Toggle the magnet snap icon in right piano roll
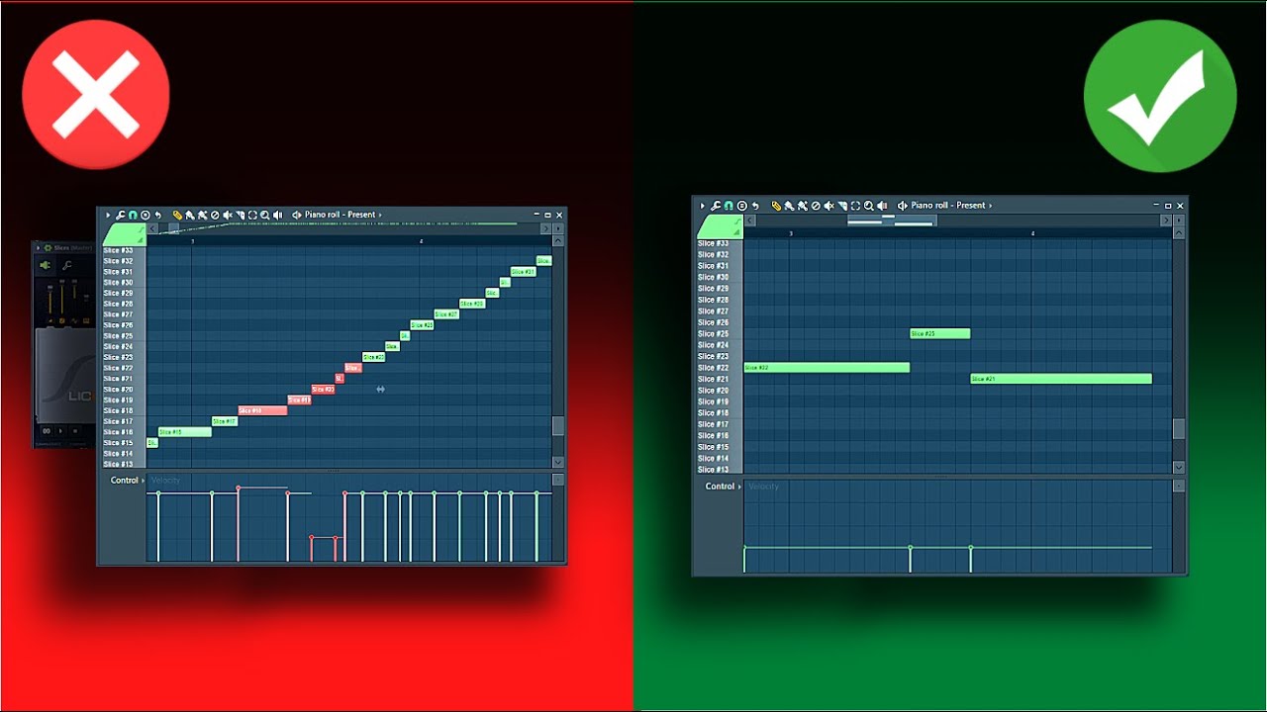 (729, 206)
